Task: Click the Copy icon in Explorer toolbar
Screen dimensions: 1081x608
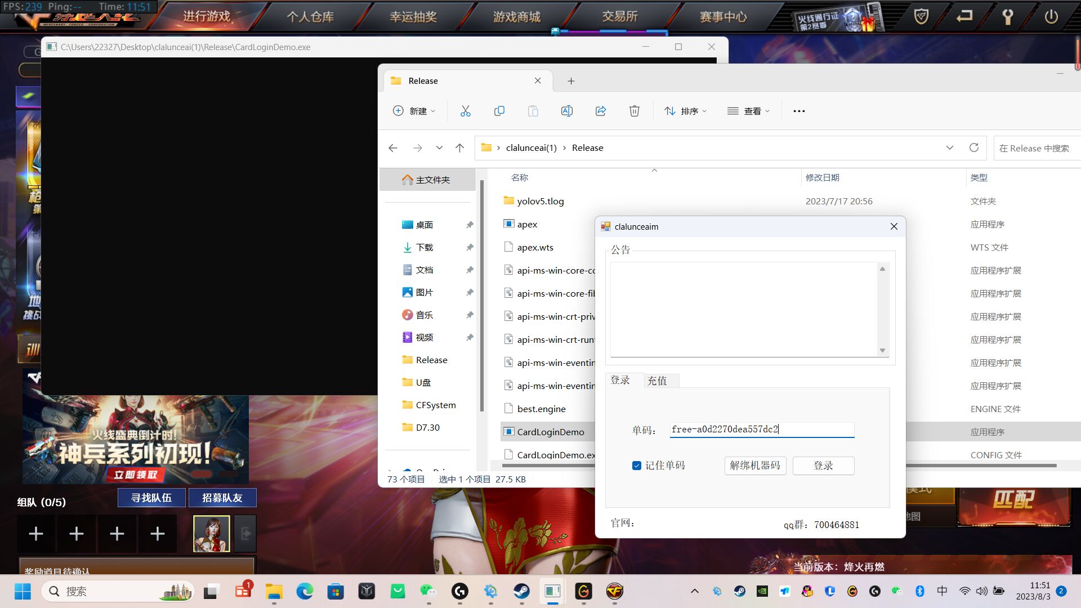Action: pos(499,111)
